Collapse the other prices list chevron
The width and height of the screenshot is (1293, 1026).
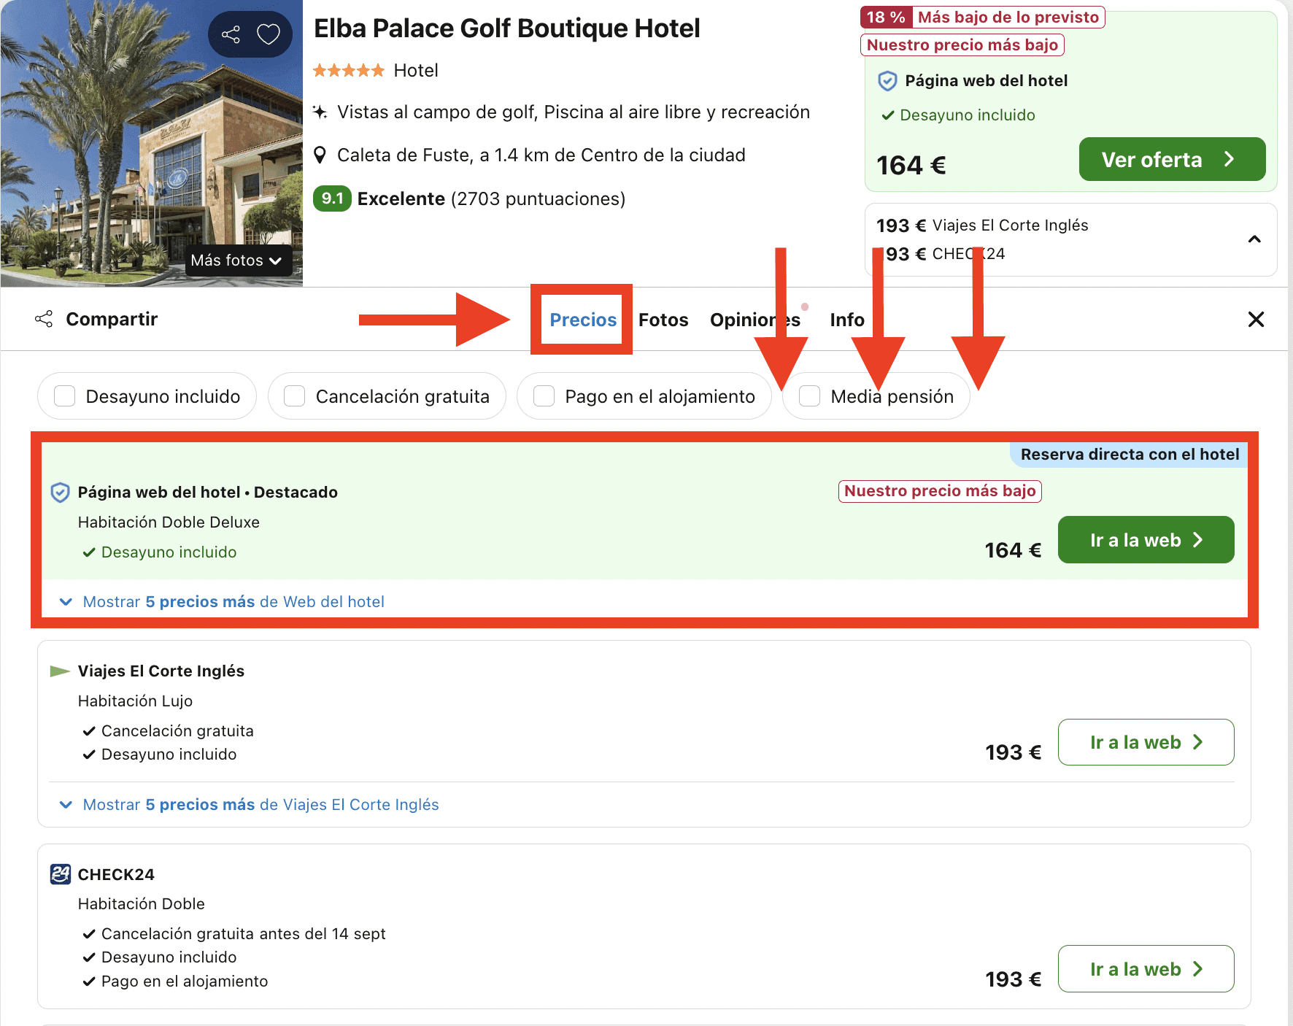(x=1254, y=239)
